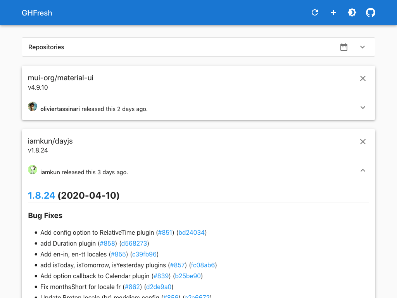
Task: Click the iamkun/dayjs repository name
Action: tap(50, 141)
